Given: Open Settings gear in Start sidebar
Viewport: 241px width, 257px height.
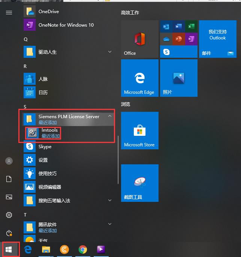Looking at the screenshot, I should tap(9, 215).
